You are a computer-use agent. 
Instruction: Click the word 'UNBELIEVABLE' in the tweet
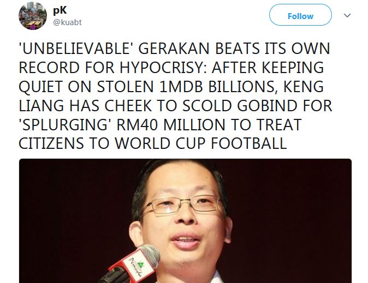tap(76, 49)
